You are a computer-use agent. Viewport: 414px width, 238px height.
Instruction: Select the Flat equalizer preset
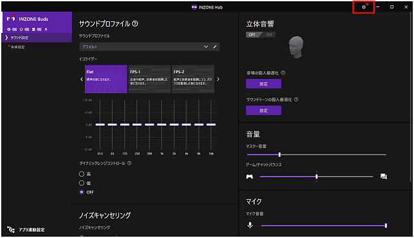[106, 79]
